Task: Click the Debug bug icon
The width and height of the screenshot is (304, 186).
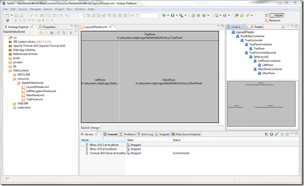Action: [164, 16]
